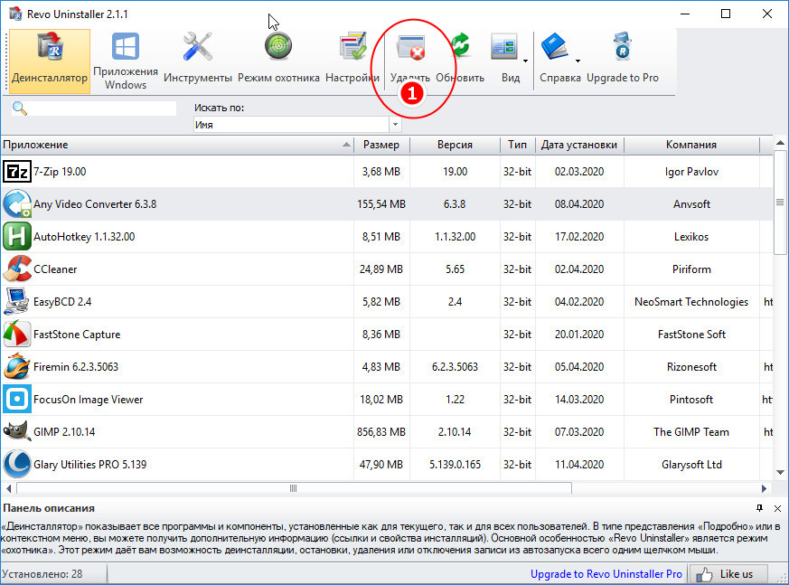Sort by Размер column header

[381, 145]
